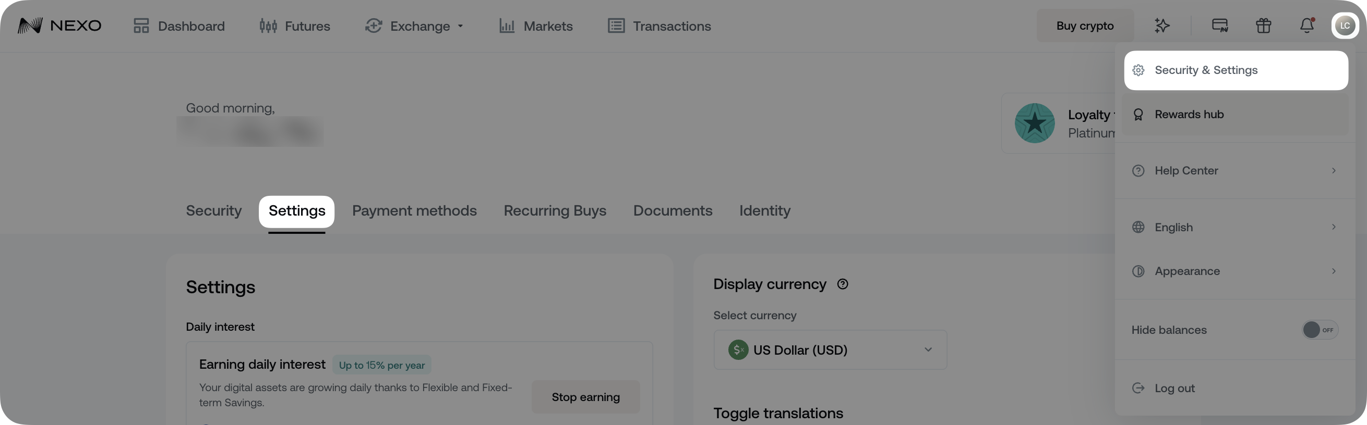Open the US Dollar currency dropdown
This screenshot has height=425, width=1367.
[x=830, y=350]
